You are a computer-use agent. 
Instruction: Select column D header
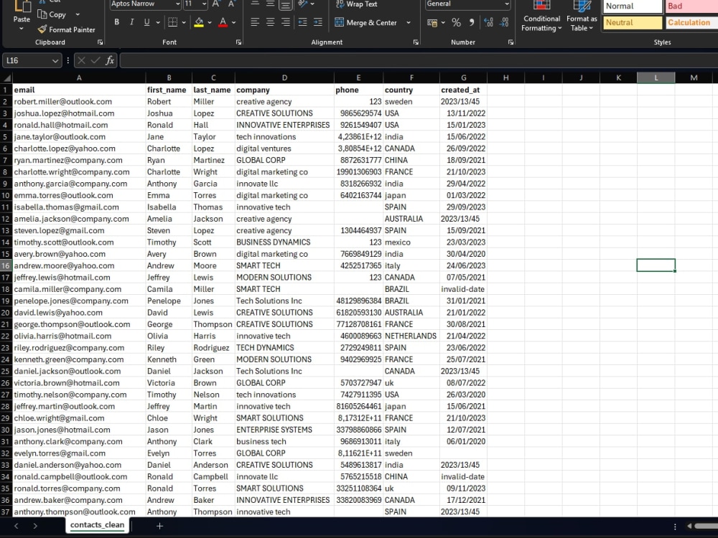click(x=284, y=77)
